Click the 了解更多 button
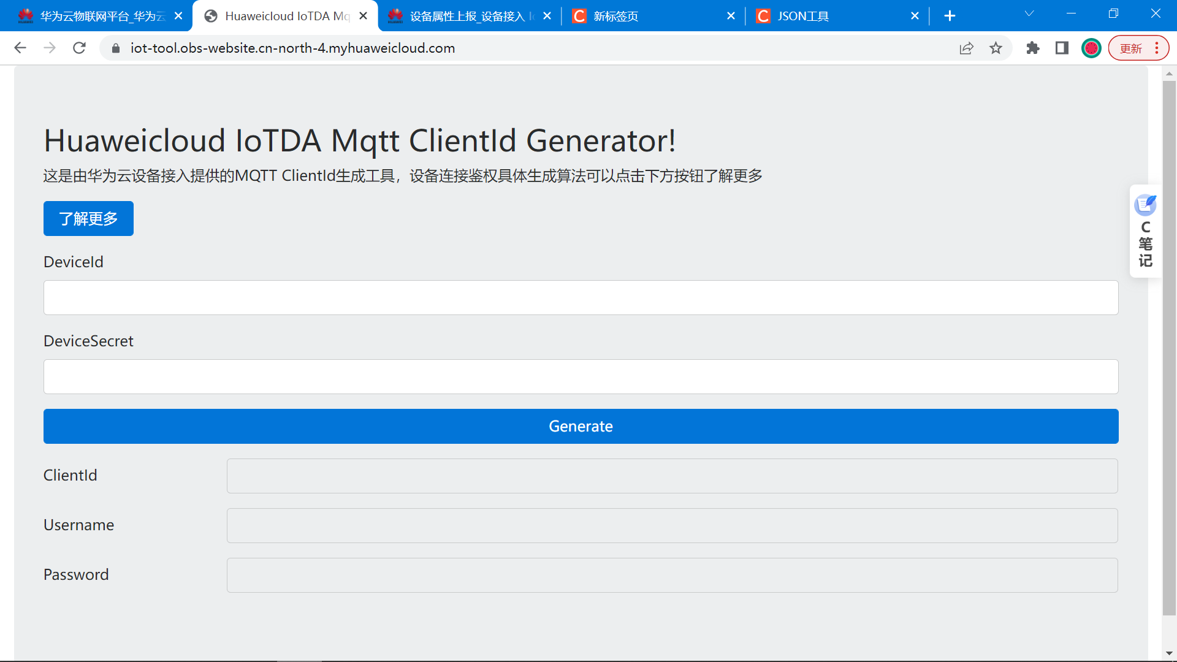Screen dimensions: 1177x662 coord(88,218)
